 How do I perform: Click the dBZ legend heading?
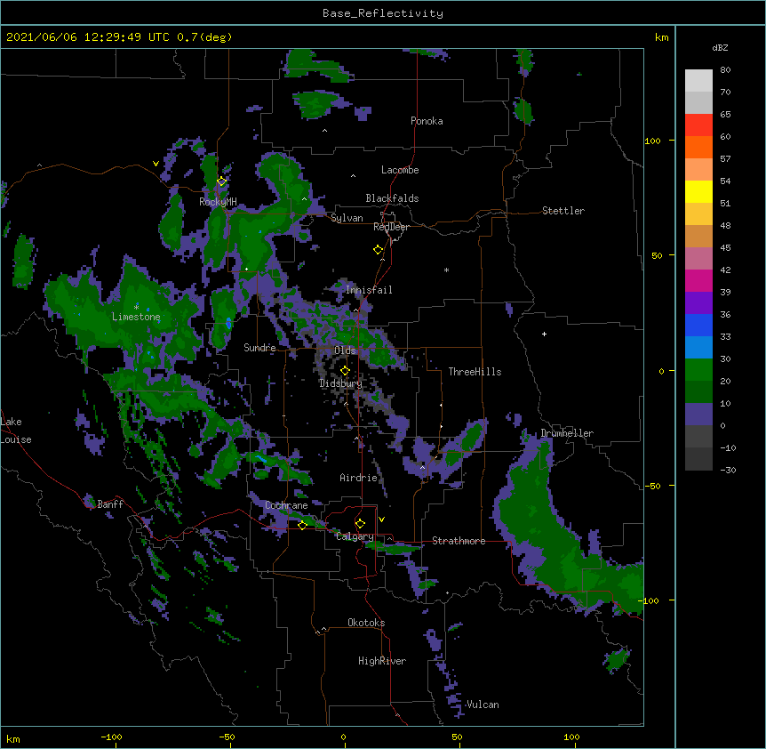pyautogui.click(x=720, y=47)
